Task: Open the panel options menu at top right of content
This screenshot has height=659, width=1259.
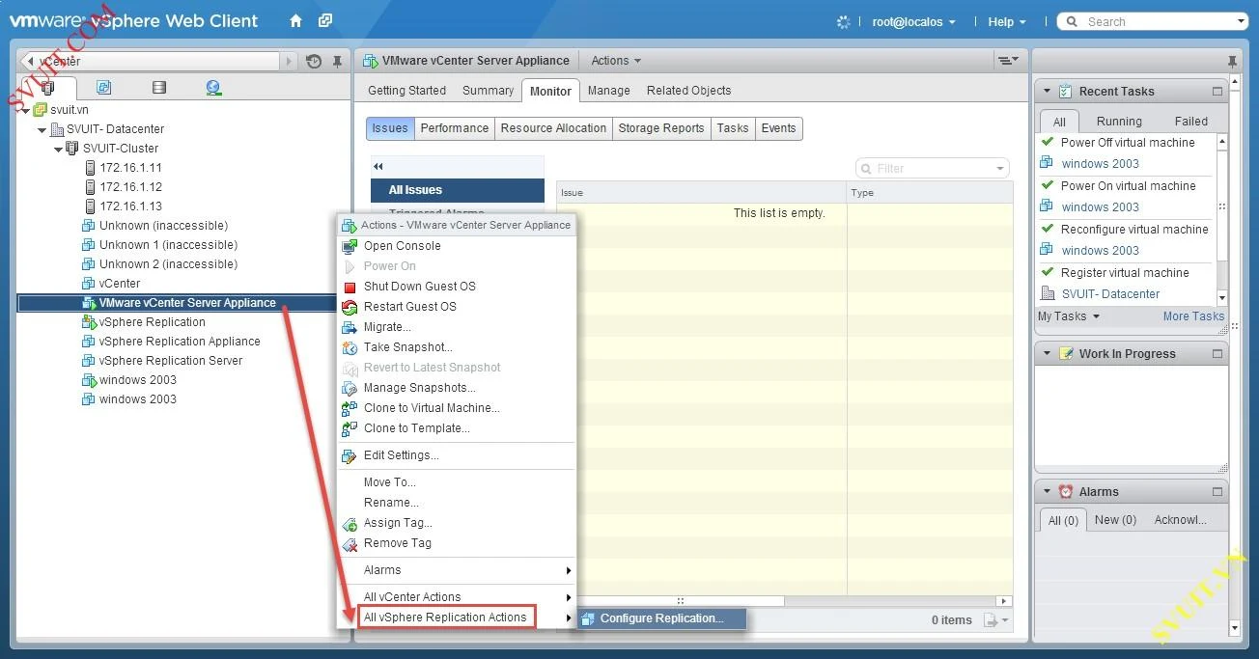Action: click(1008, 61)
